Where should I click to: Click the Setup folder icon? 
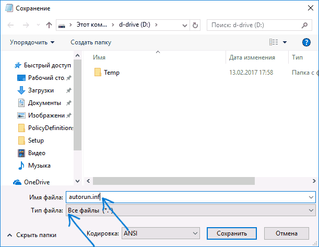point(21,140)
